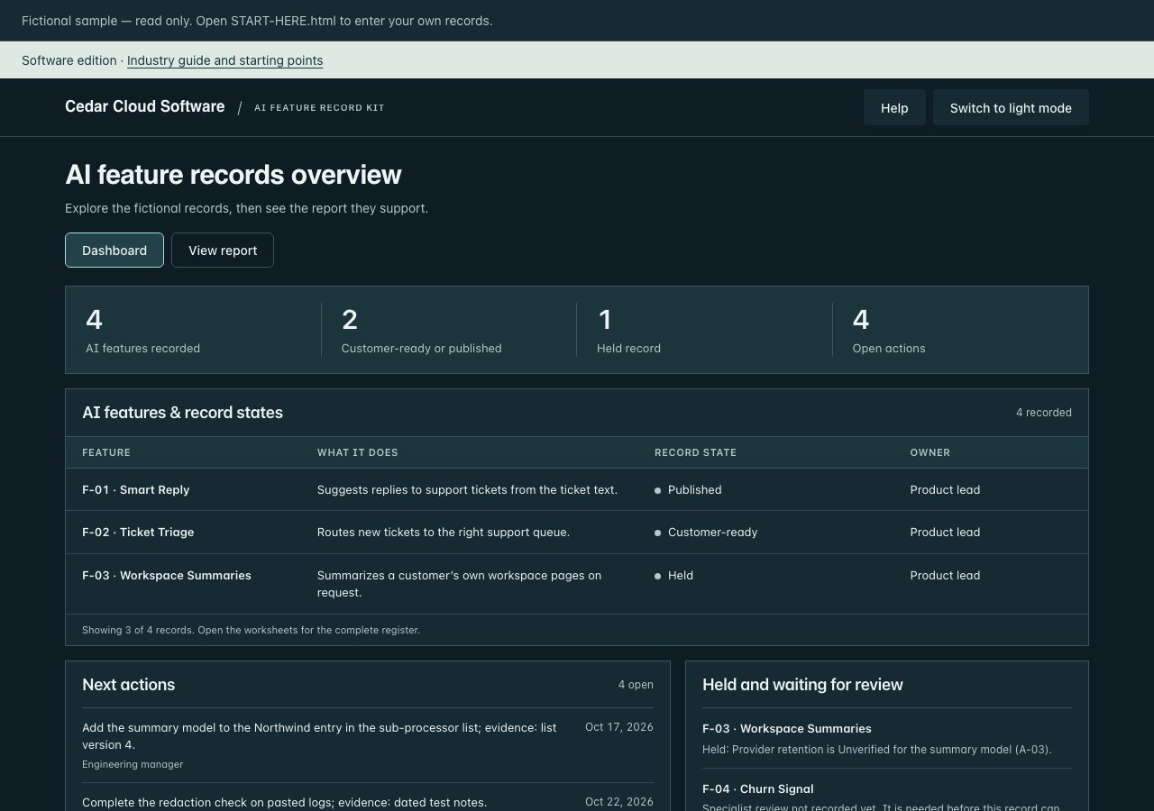Click the Oct 22, 2026 due date
Viewport: 1154px width, 811px height.
point(619,802)
